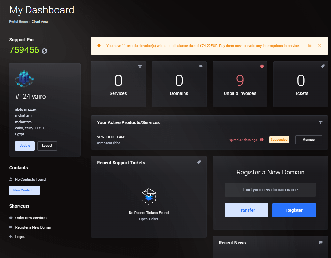
Task: Click the red expired warning icon
Action: click(262, 140)
